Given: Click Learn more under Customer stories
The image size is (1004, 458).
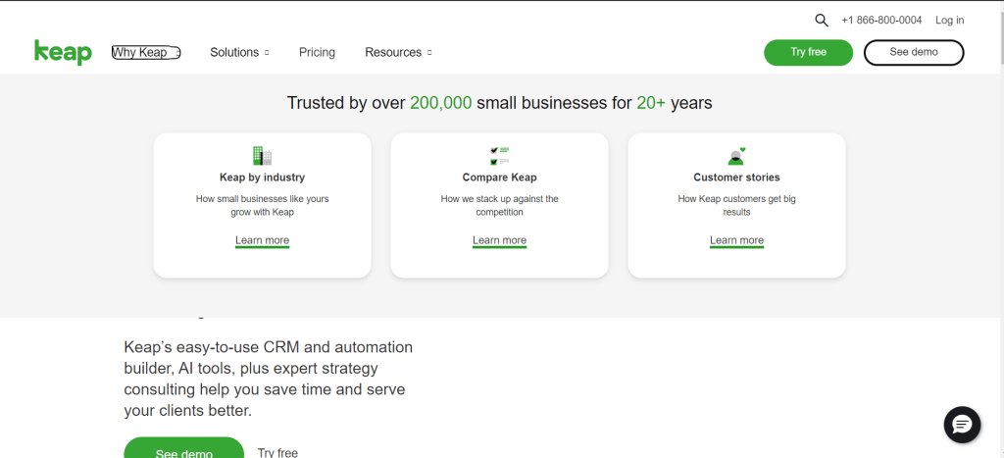Looking at the screenshot, I should [x=736, y=240].
